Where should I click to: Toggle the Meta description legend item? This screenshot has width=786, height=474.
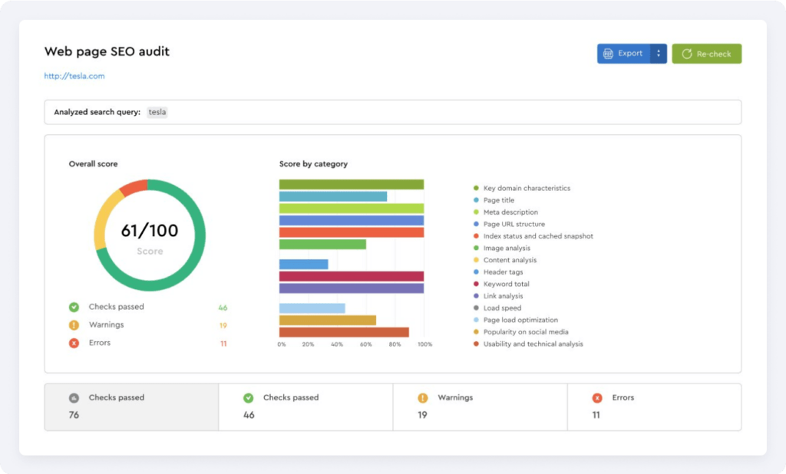[x=510, y=212]
